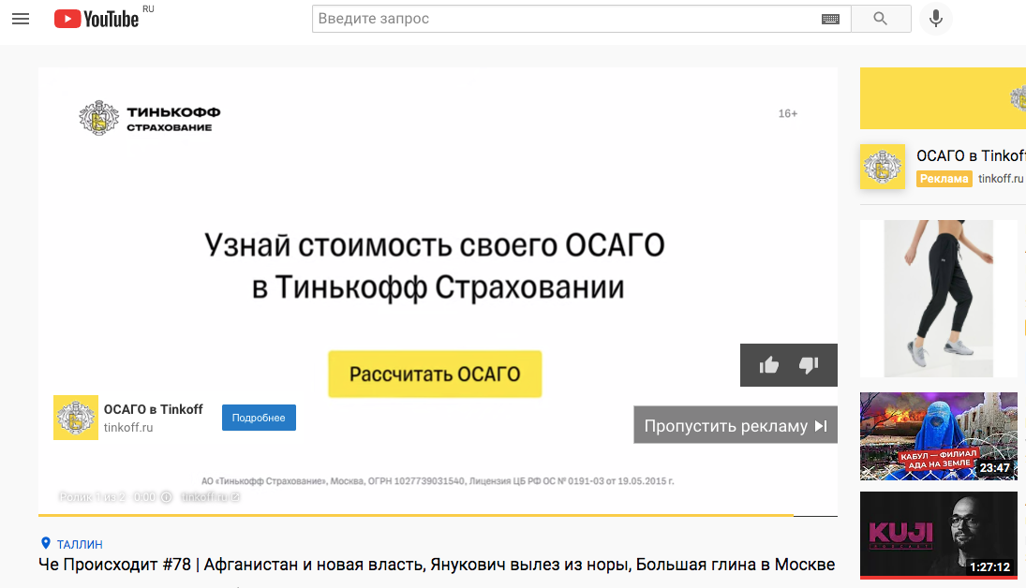This screenshot has height=588, width=1026.
Task: Open the sidebar ОСАГО в Tinkoff ad title
Action: coord(971,155)
